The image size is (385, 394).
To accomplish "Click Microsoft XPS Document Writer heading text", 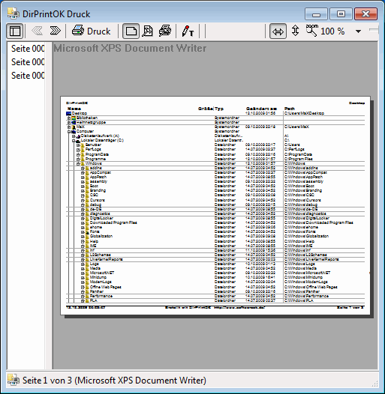I will coord(130,48).
